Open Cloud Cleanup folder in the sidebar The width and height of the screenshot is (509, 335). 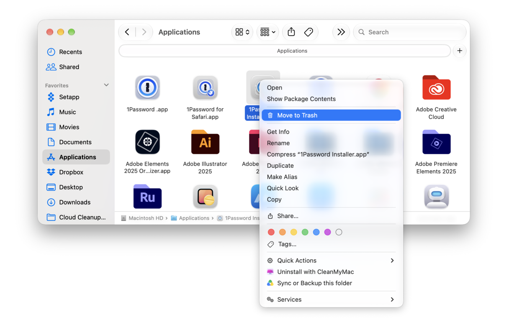pos(76,217)
